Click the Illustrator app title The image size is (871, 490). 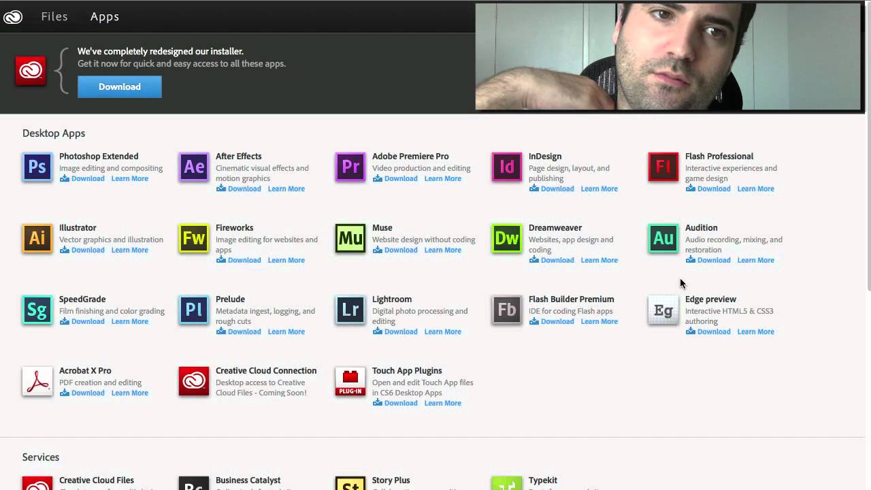(78, 227)
